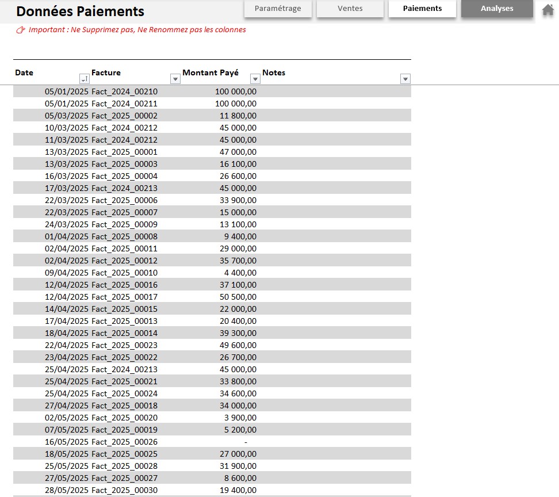Click the red Important warning text
Viewport: 559px width, 497px height.
pyautogui.click(x=137, y=30)
